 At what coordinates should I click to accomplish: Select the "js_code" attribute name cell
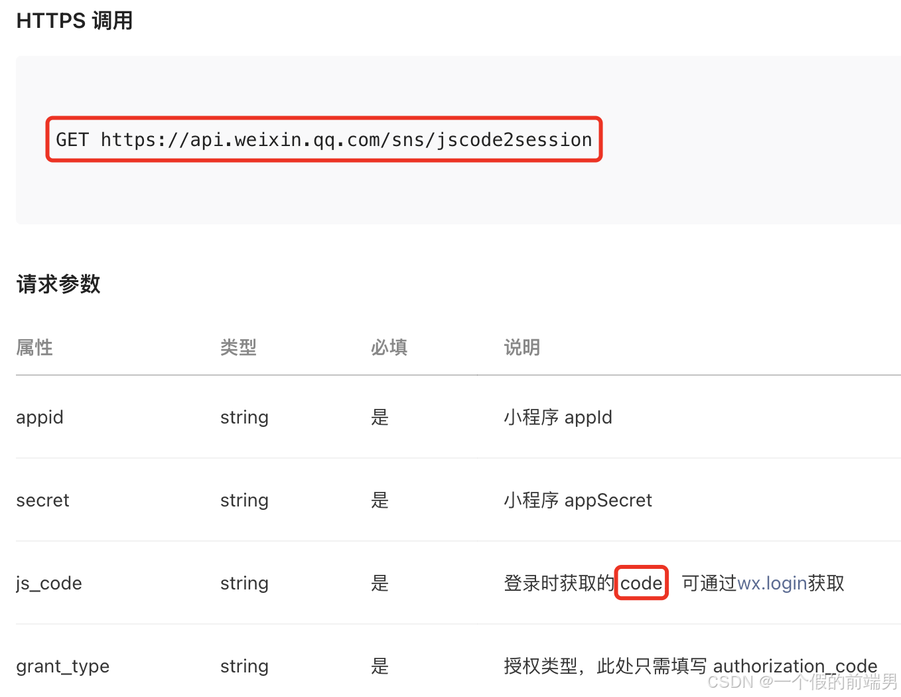(x=49, y=583)
